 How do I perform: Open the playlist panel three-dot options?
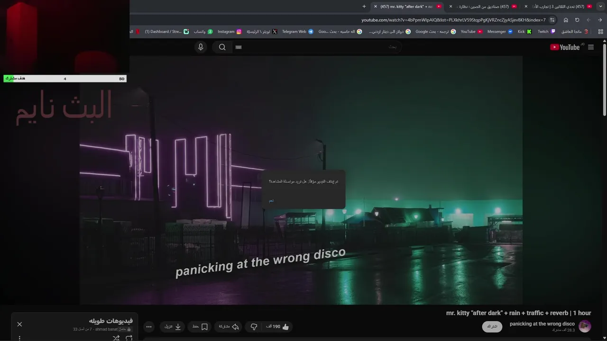[x=19, y=338]
